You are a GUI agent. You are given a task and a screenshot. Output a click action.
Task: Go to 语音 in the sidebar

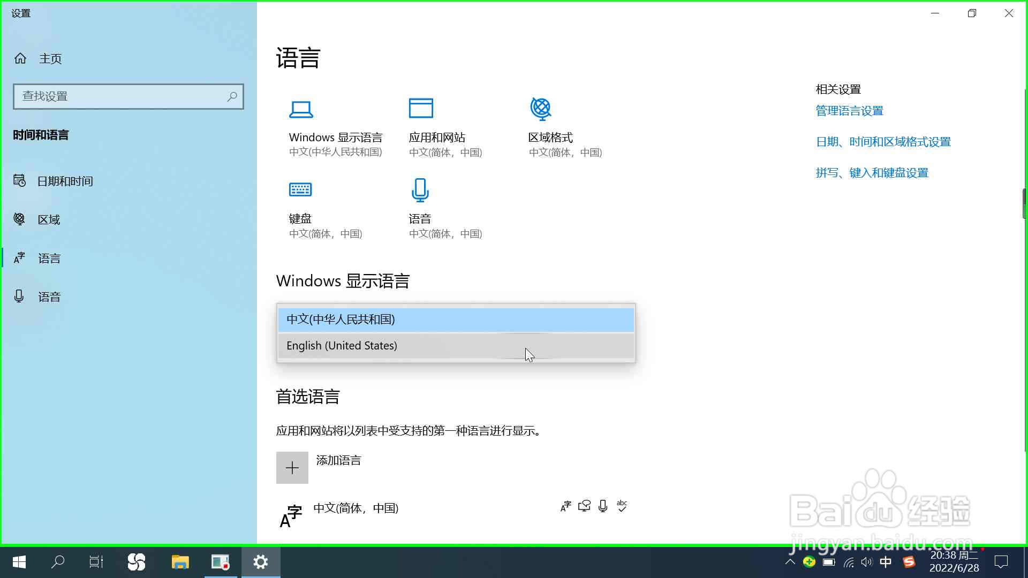(x=128, y=296)
